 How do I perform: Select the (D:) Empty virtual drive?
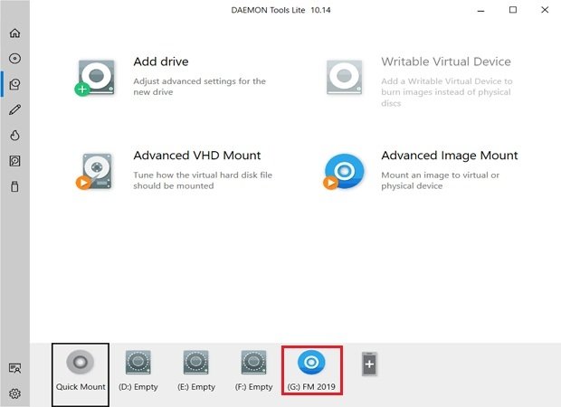[x=138, y=371]
